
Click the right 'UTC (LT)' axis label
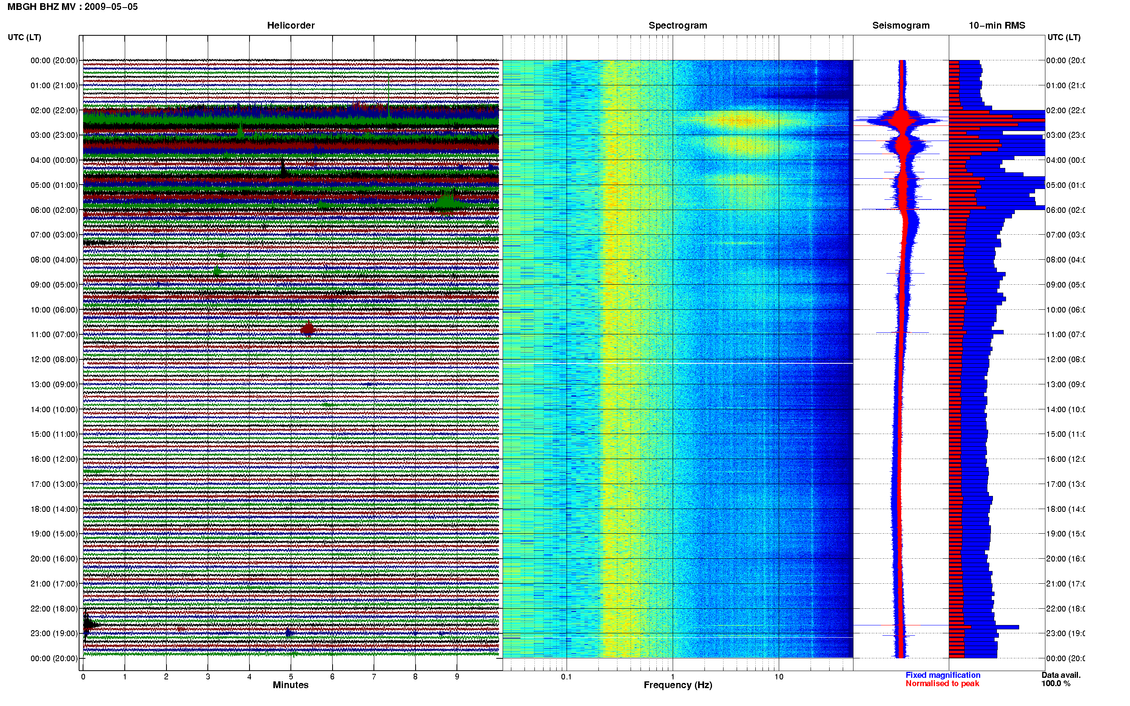tap(1064, 37)
